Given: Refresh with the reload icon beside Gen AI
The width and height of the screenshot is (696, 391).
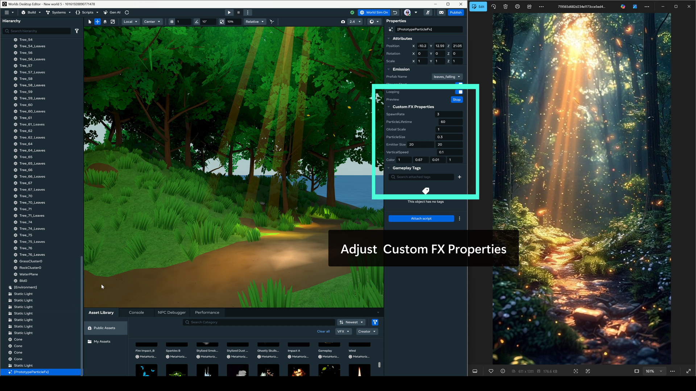Looking at the screenshot, I should pos(127,12).
